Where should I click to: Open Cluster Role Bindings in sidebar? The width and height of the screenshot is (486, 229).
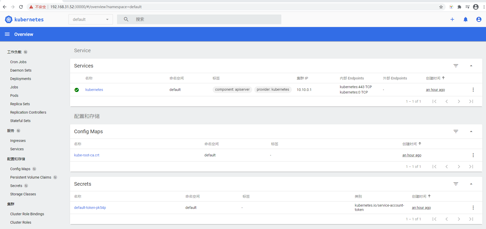[x=27, y=214]
